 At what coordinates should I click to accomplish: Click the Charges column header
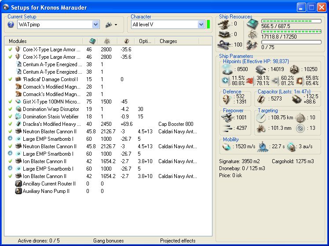tap(168, 41)
